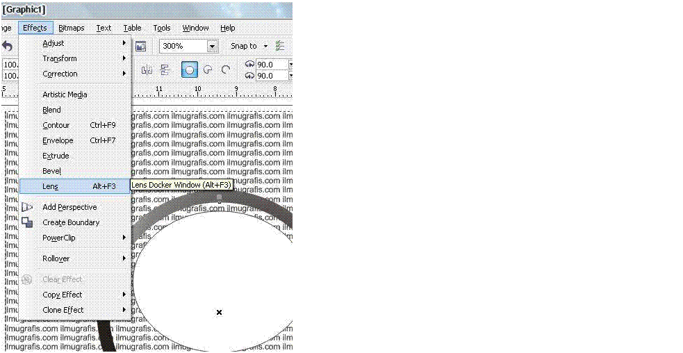Choose Extrude from Effects menu

click(x=74, y=156)
